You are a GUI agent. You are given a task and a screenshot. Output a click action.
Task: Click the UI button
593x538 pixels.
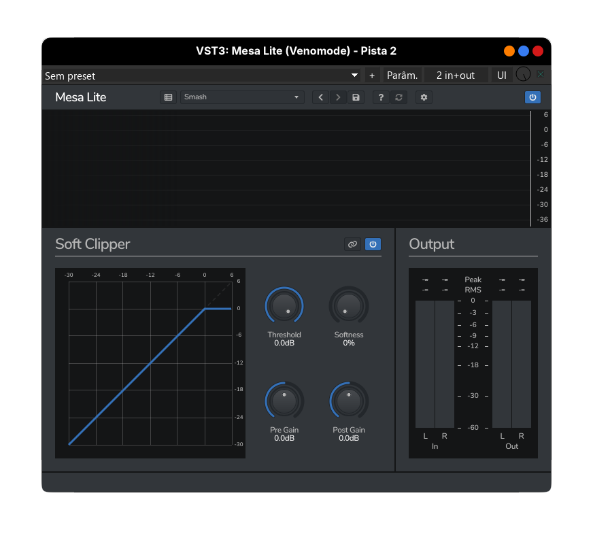pos(502,75)
